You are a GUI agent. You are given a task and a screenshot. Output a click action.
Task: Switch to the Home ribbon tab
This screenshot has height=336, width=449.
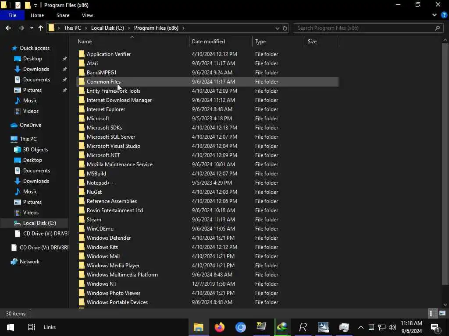37,15
